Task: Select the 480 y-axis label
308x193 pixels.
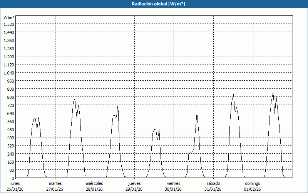Action: (x=10, y=129)
